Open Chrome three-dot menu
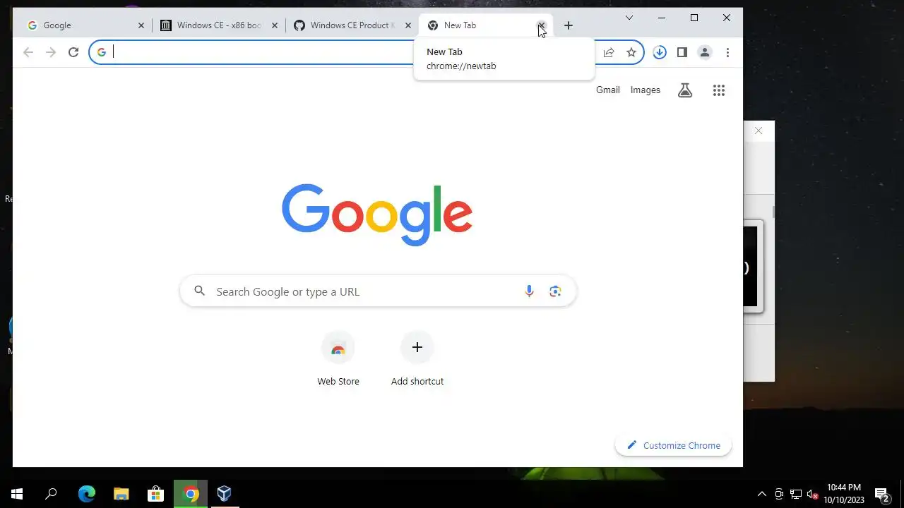The image size is (904, 508). point(727,52)
